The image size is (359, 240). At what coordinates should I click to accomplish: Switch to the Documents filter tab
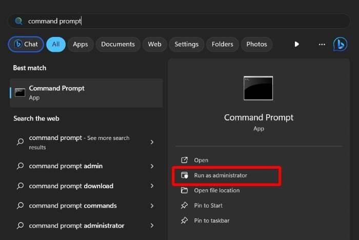coord(118,44)
